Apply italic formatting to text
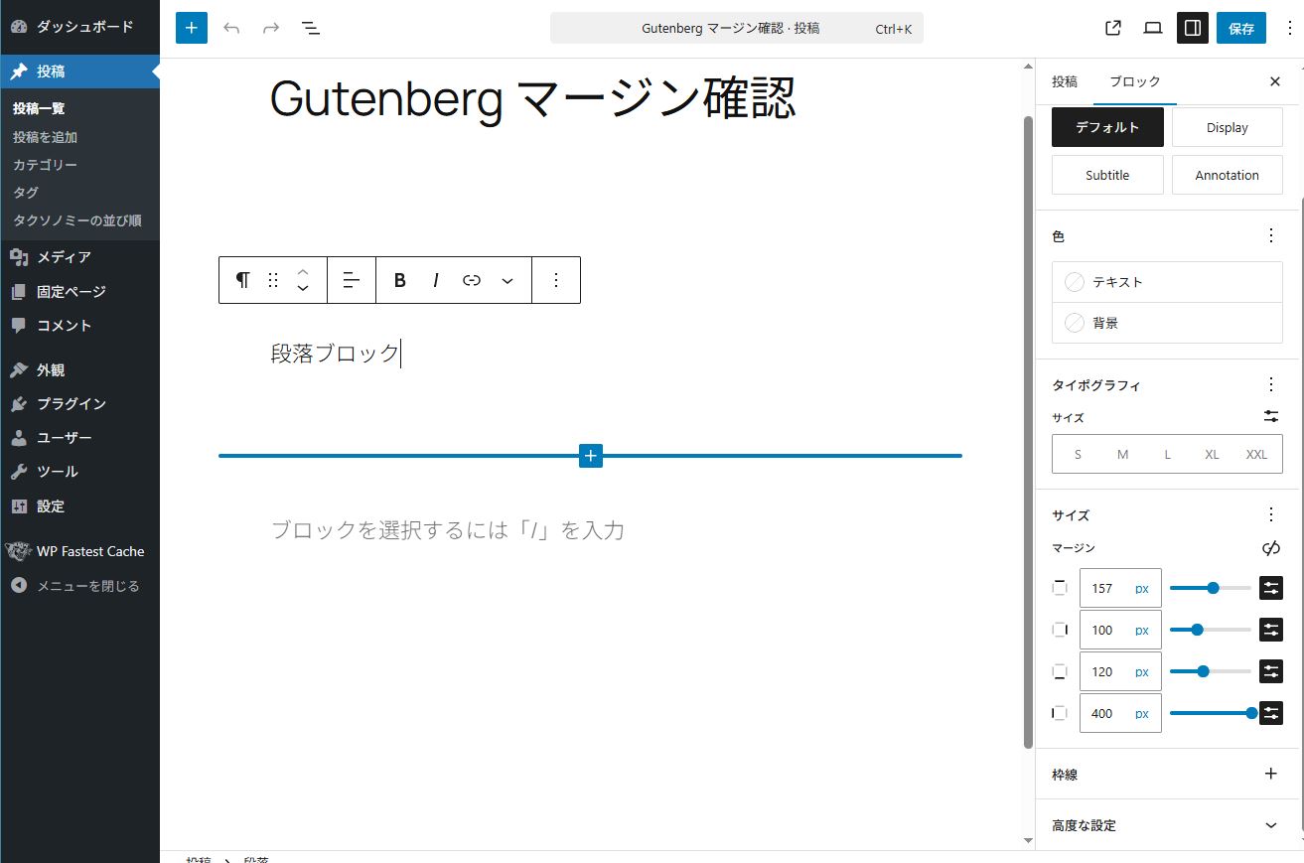 pos(435,280)
